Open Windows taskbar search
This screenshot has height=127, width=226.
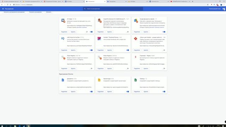tap(6, 126)
